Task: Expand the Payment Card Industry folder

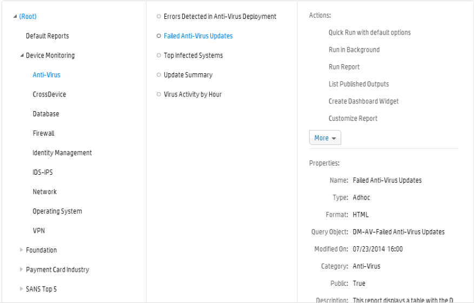Action: pos(22,270)
